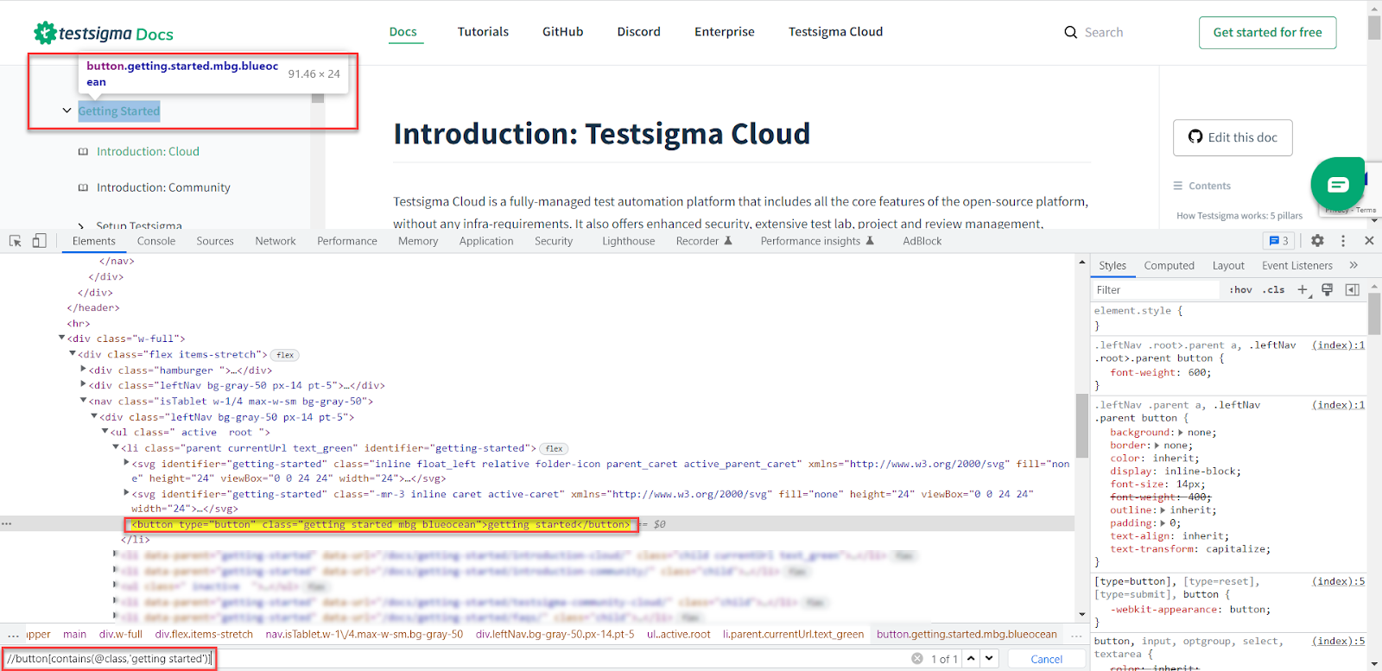The width and height of the screenshot is (1382, 671).
Task: Open the Enterprise nav link
Action: coord(725,32)
